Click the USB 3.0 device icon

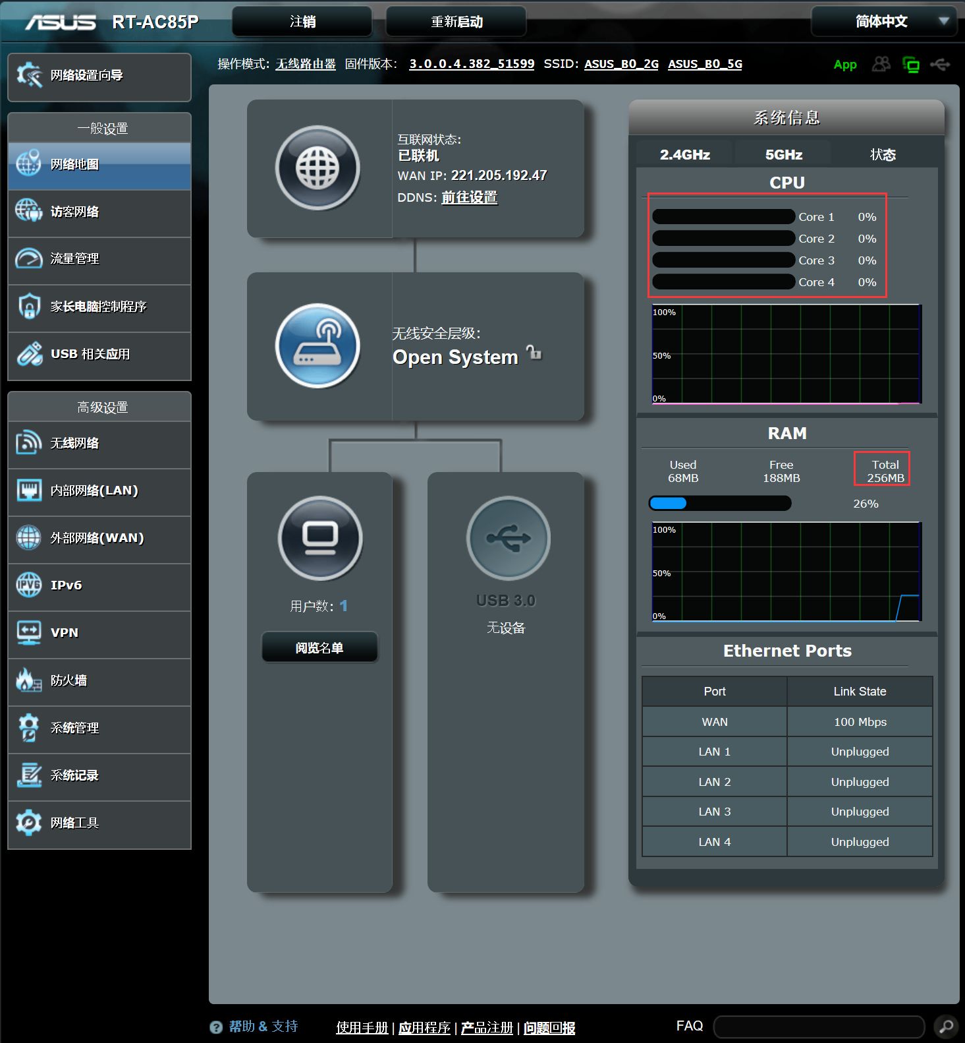click(508, 538)
